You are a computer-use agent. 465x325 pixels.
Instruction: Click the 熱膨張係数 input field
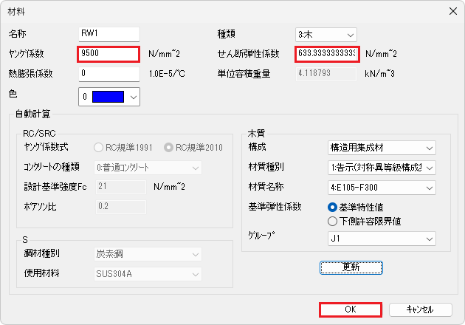108,73
